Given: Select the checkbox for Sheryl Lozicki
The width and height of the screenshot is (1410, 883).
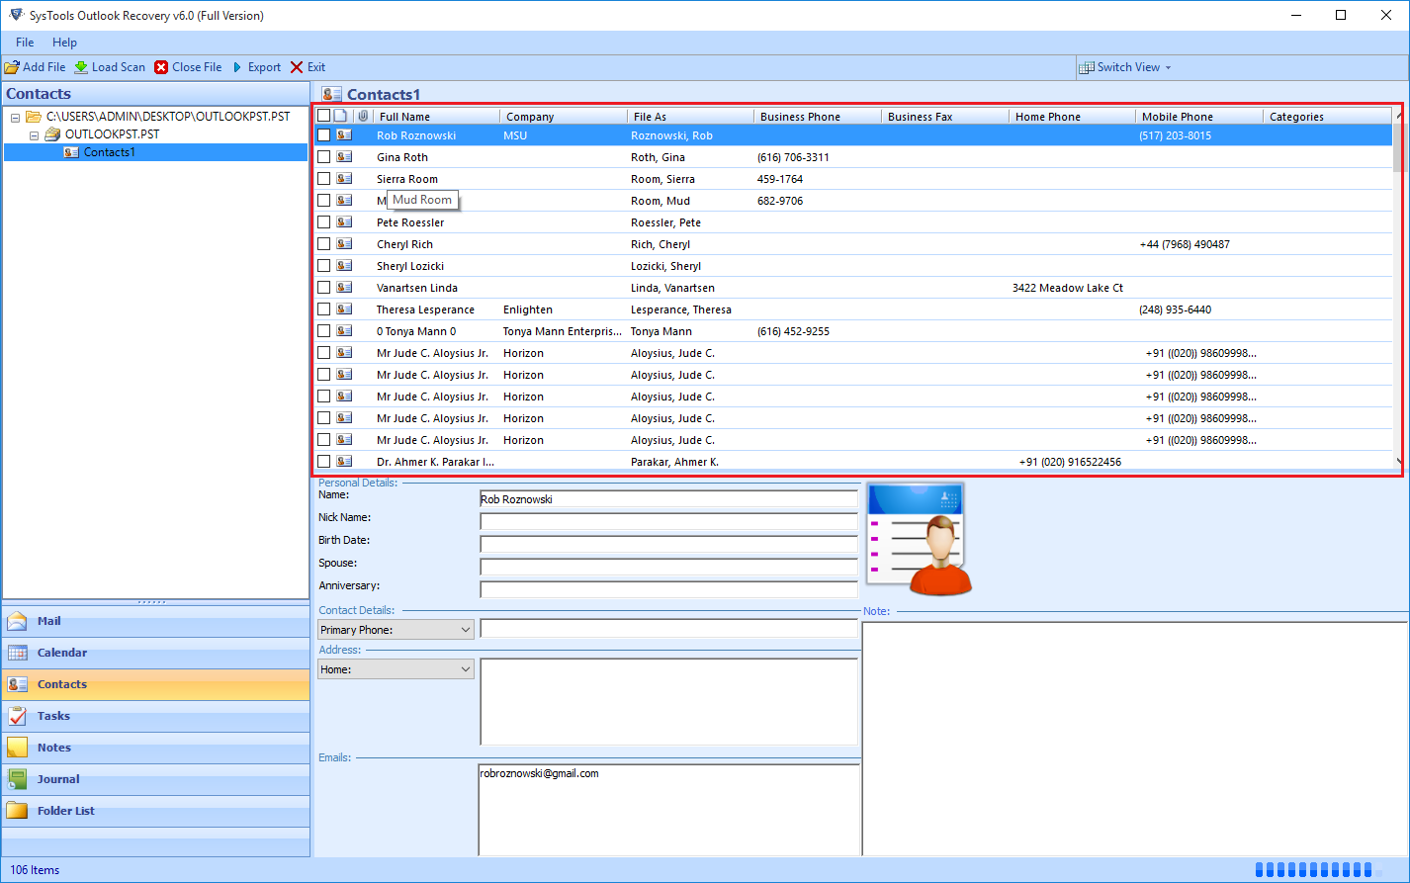Looking at the screenshot, I should pos(323,266).
